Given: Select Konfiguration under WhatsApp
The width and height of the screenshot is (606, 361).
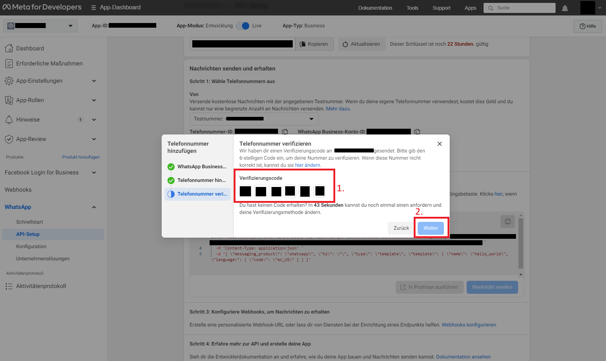Looking at the screenshot, I should [x=31, y=246].
